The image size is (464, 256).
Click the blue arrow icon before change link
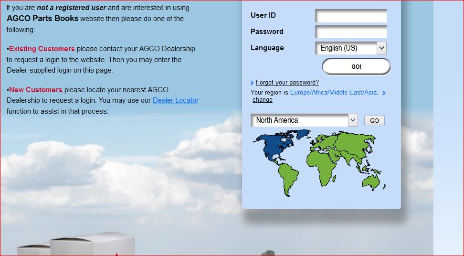(384, 93)
